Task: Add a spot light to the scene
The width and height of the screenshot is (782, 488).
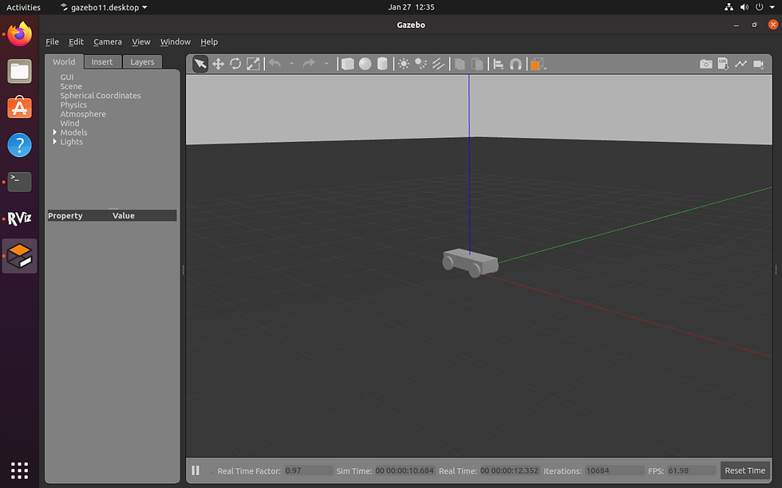Action: (421, 64)
